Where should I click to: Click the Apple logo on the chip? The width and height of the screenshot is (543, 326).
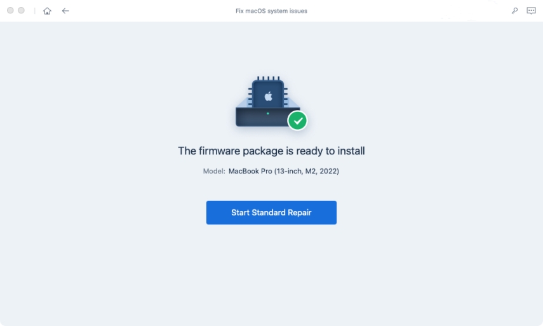click(x=269, y=96)
